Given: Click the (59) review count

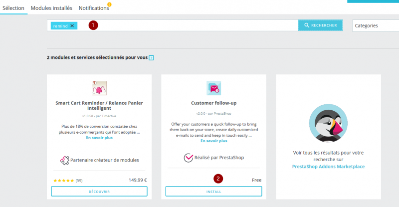Looking at the screenshot, I should pyautogui.click(x=79, y=181).
